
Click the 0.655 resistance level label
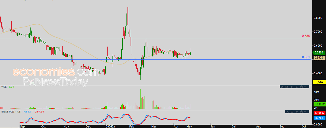tap(306, 36)
